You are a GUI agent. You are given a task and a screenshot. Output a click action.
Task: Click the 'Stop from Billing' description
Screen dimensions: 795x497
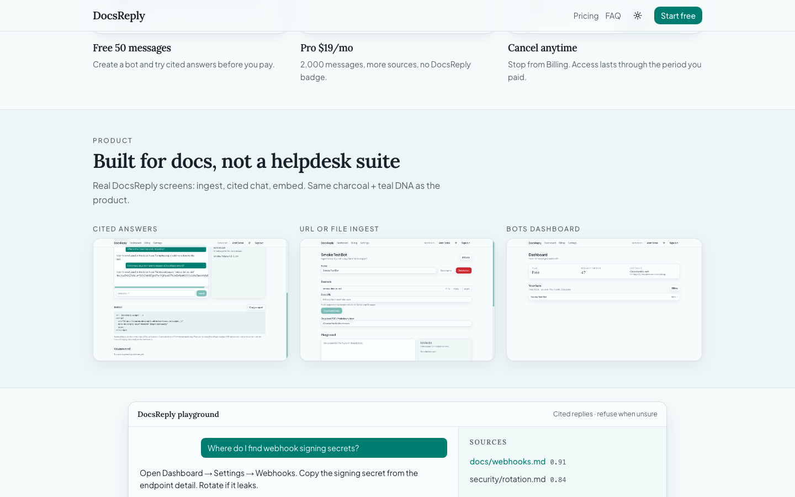click(605, 71)
